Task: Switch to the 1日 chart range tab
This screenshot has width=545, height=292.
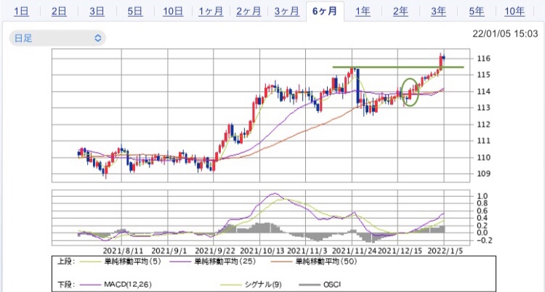Action: click(21, 12)
